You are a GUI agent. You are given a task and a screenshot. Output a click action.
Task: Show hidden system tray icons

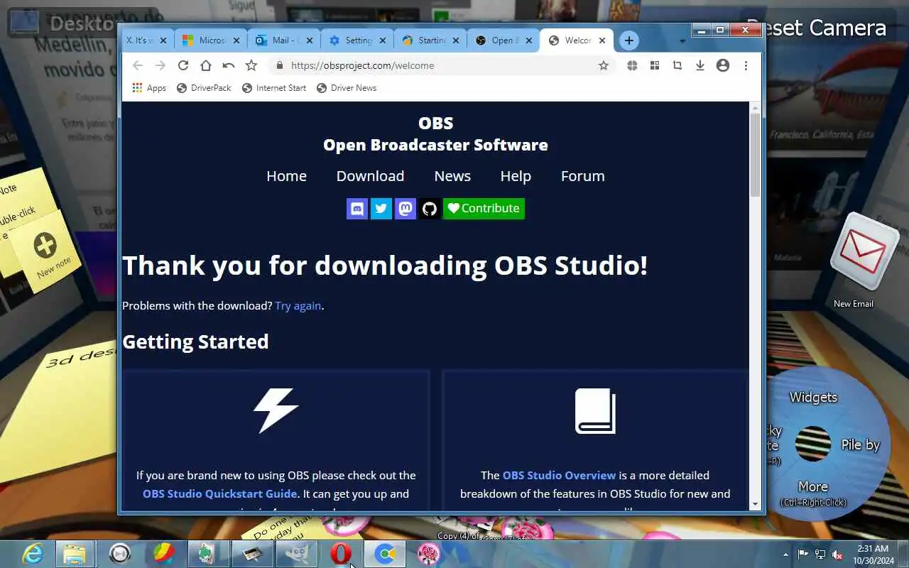tap(785, 555)
